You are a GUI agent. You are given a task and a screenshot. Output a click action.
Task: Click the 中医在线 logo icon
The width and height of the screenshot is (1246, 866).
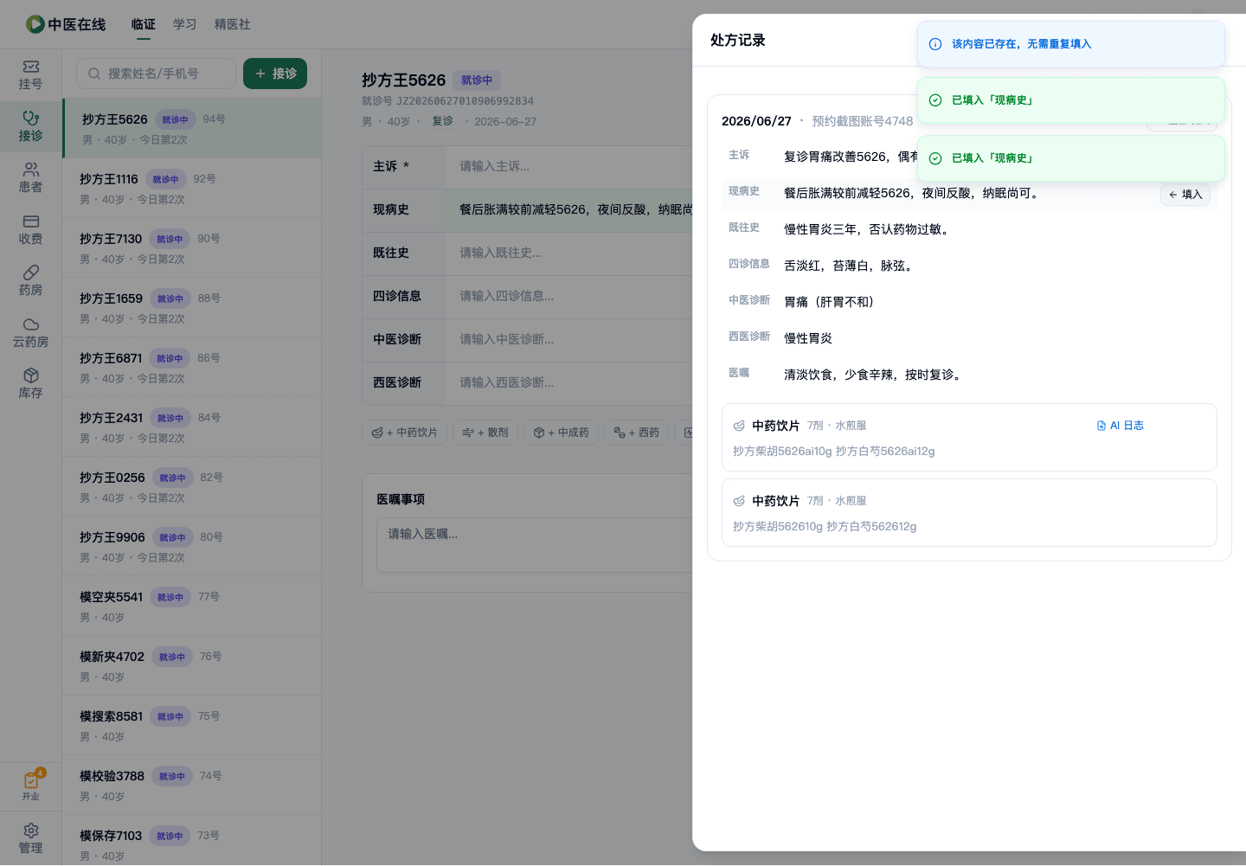[x=35, y=24]
